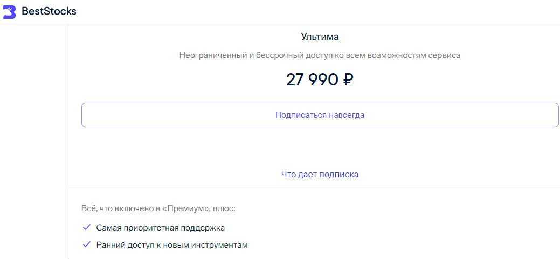The image size is (560, 259).
Task: Click the word «плюс:» ending the features intro
Action: pyautogui.click(x=225, y=208)
